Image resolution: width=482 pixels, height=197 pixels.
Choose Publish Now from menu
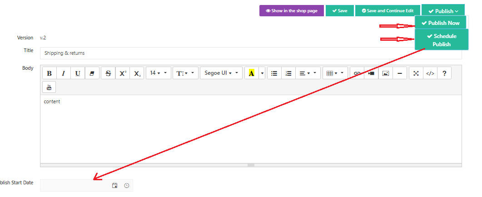pos(440,23)
